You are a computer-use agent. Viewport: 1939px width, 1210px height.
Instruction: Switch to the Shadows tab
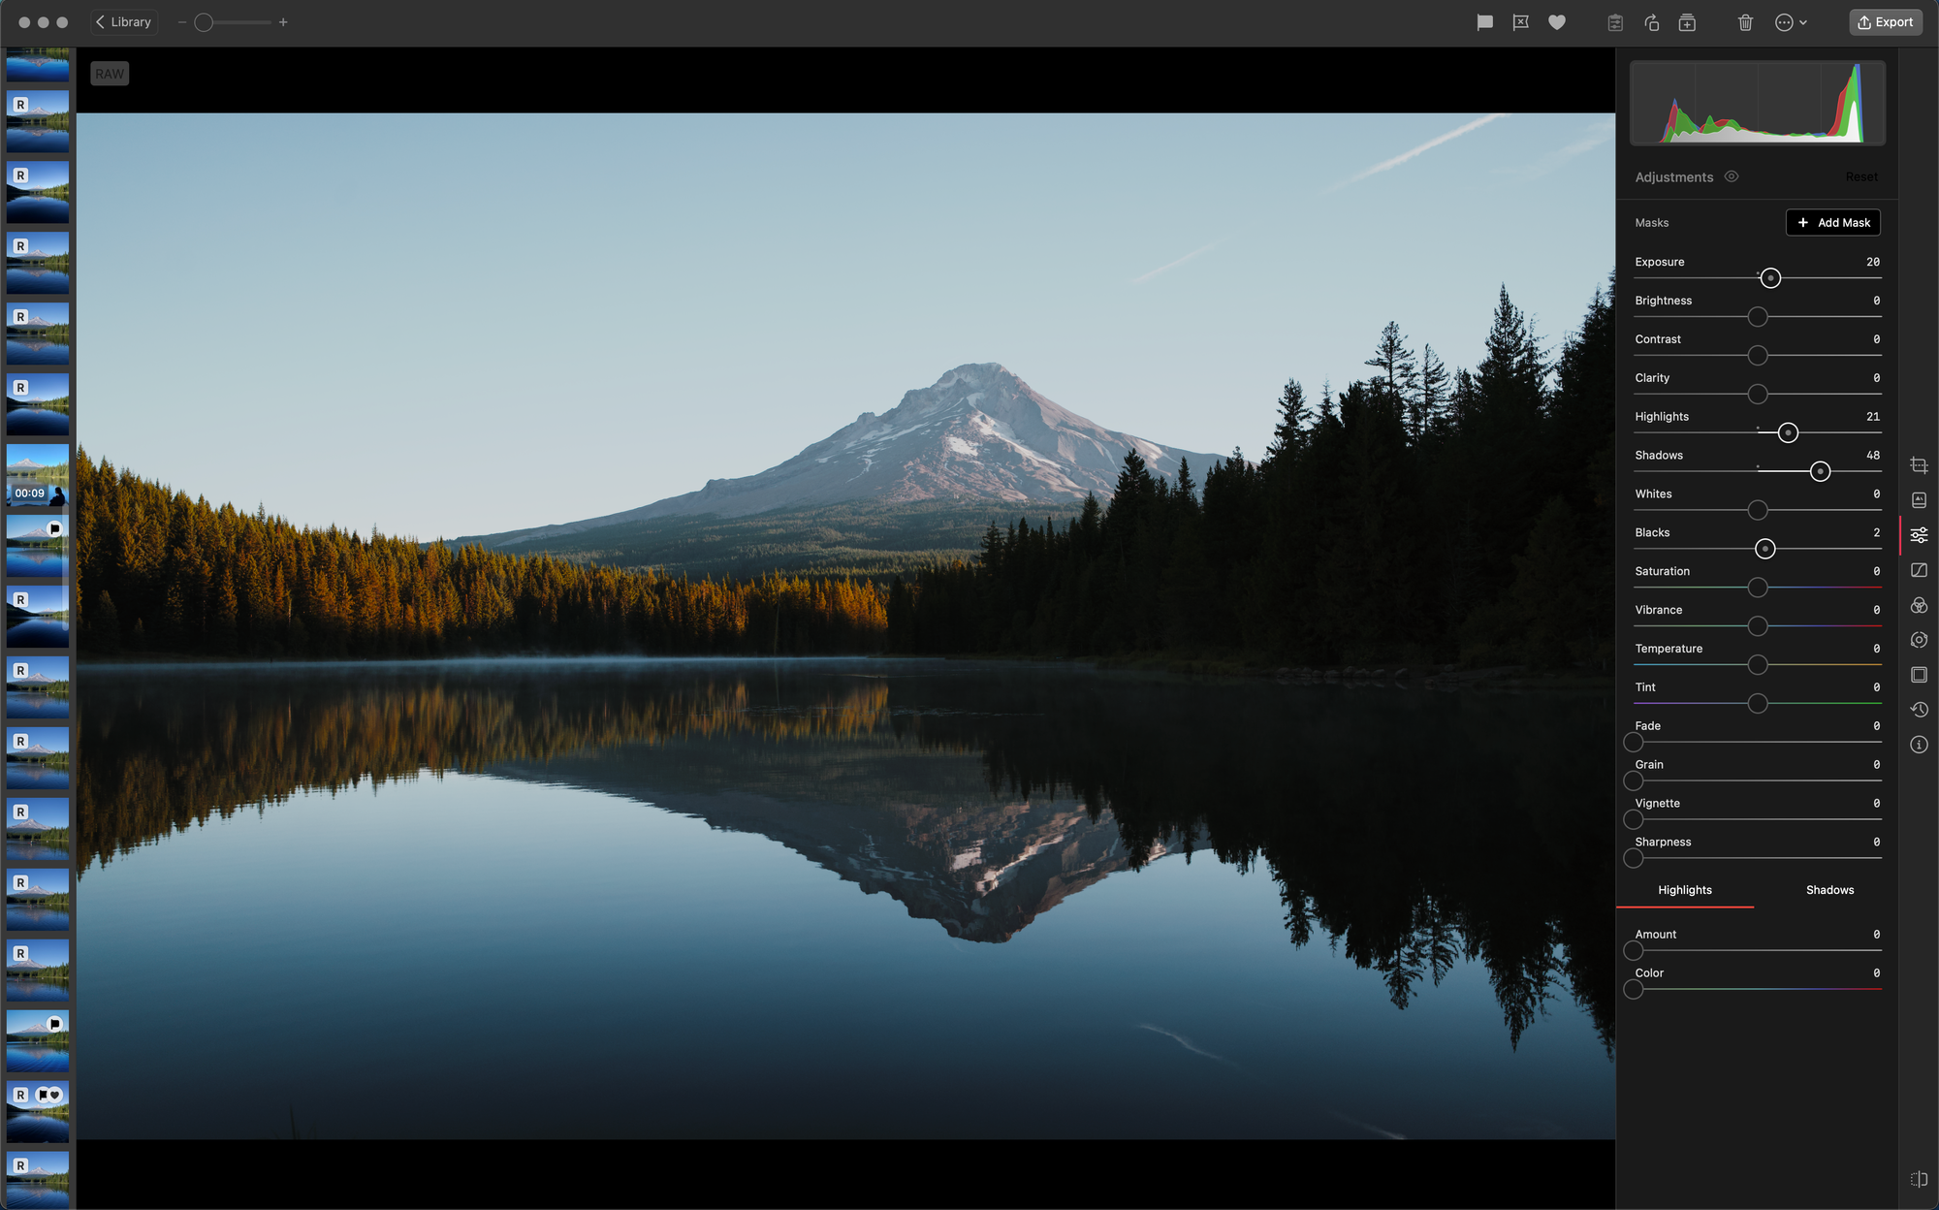click(1829, 890)
